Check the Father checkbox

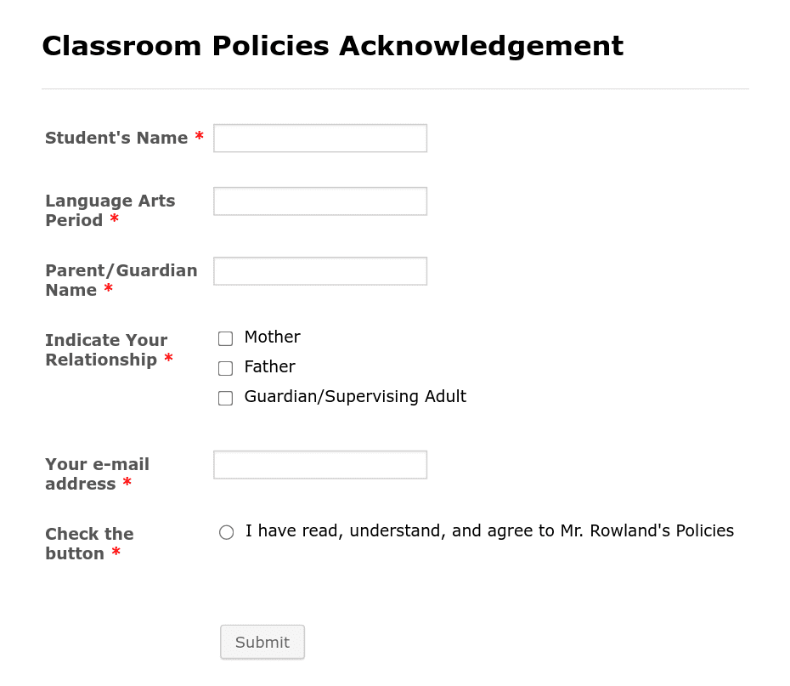tap(225, 368)
